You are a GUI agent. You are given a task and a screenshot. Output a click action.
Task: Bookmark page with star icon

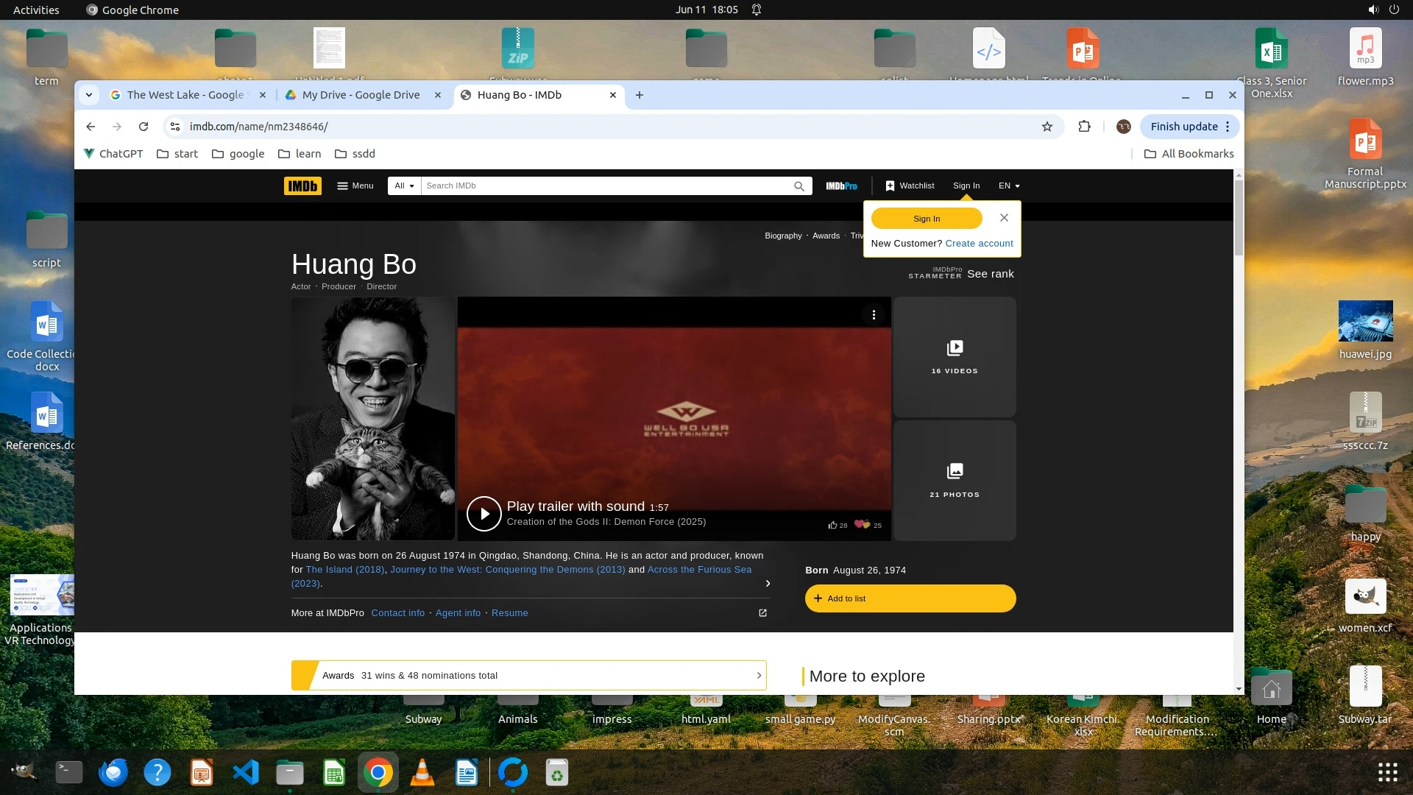[x=1047, y=127]
